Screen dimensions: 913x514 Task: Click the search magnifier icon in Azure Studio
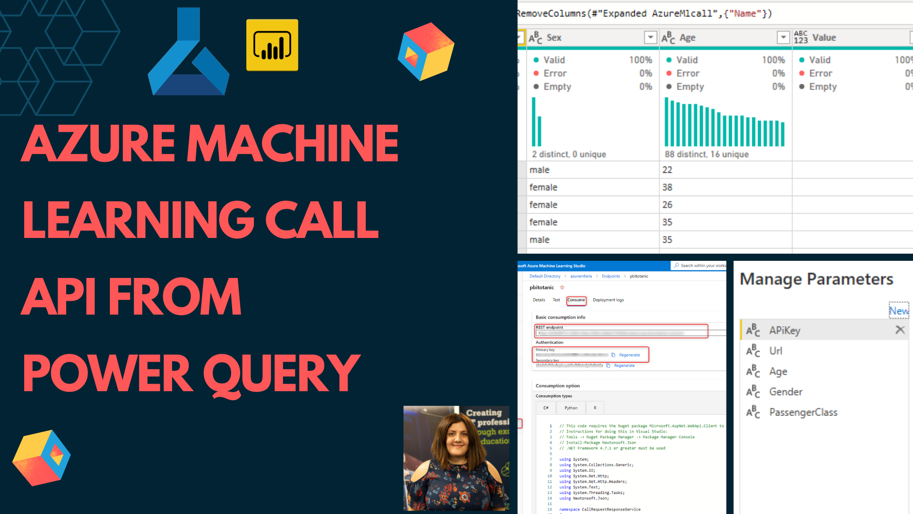click(x=676, y=266)
